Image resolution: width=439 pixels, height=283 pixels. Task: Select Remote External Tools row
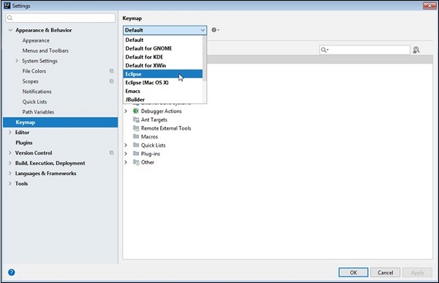pyautogui.click(x=166, y=128)
